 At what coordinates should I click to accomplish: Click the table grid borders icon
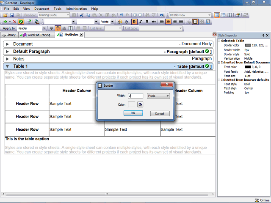[71, 28]
